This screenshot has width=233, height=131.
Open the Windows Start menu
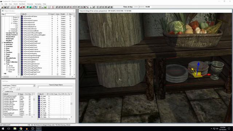3,128
